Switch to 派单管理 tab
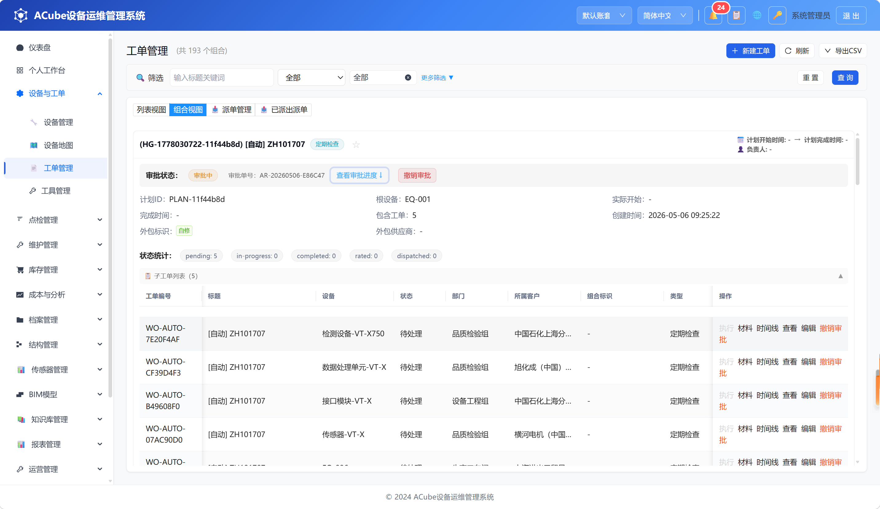Screen dimensions: 880x509 231,110
